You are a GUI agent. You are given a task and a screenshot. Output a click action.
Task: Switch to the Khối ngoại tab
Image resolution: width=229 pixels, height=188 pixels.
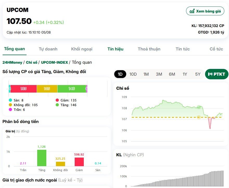82,49
